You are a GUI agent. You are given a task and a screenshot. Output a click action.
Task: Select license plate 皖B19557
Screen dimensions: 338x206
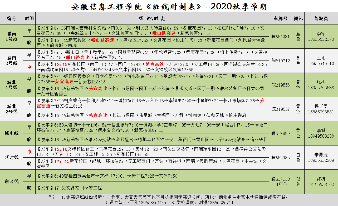281,109
